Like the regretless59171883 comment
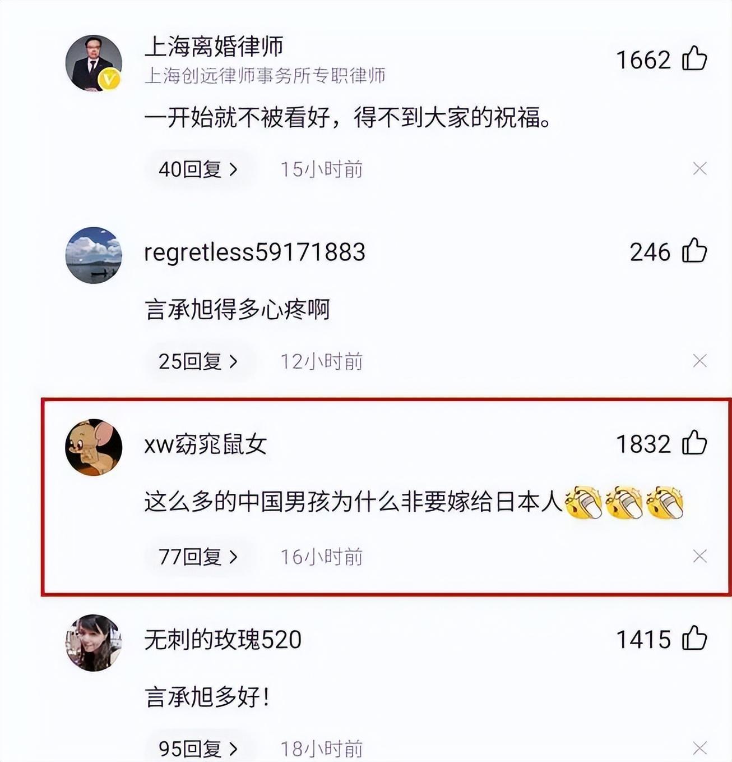 coord(694,250)
